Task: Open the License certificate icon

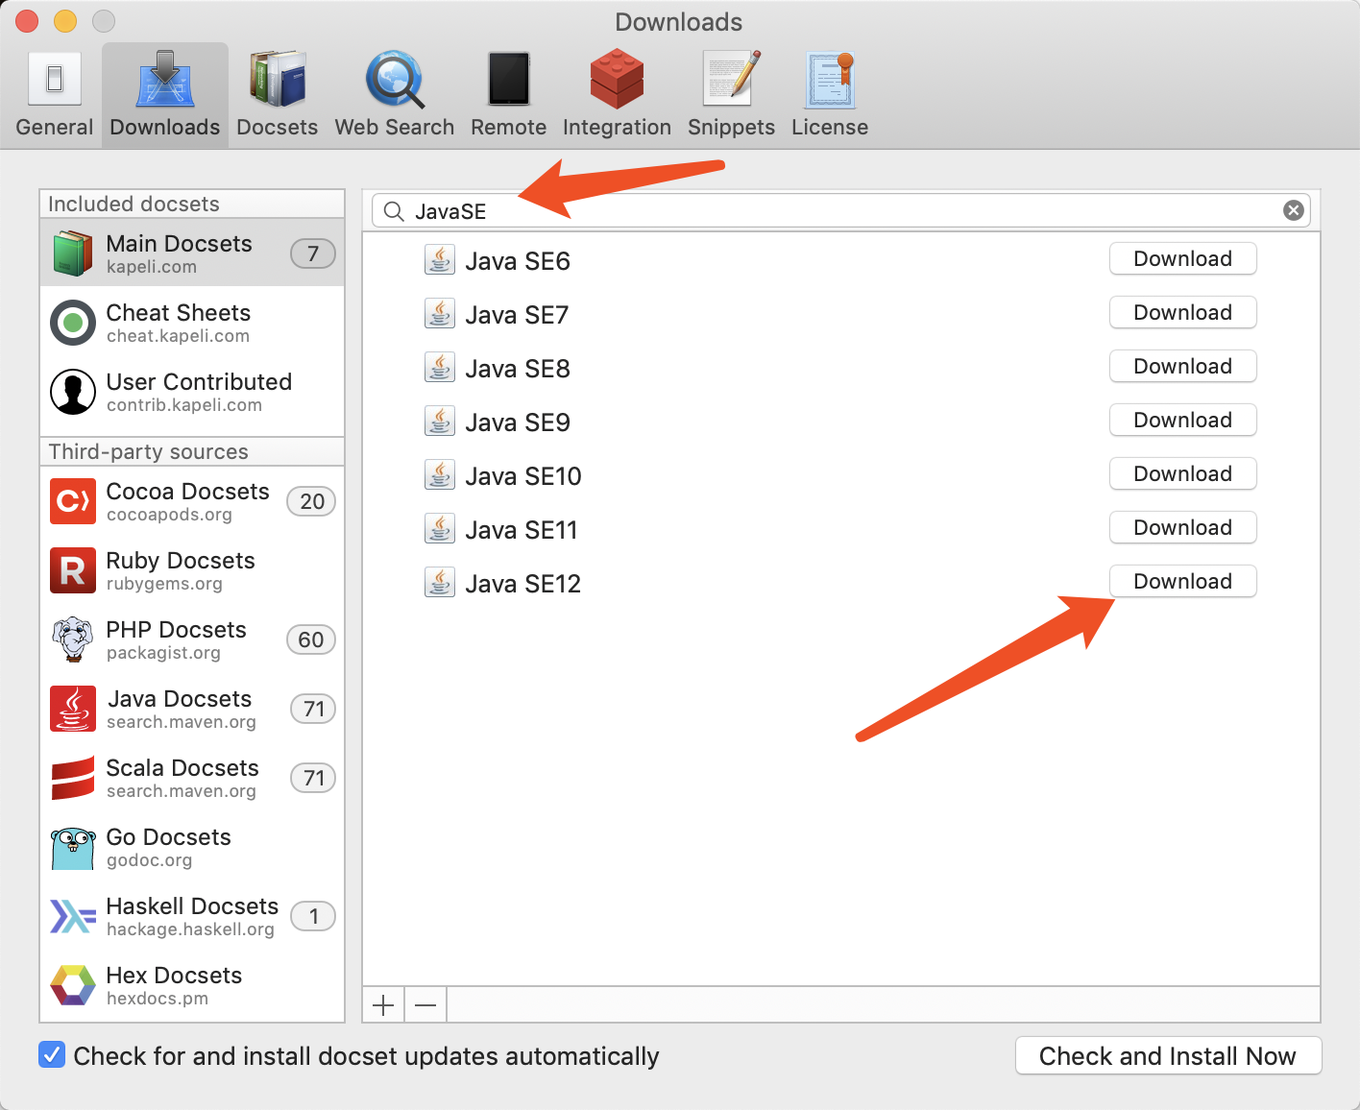Action: point(830,79)
